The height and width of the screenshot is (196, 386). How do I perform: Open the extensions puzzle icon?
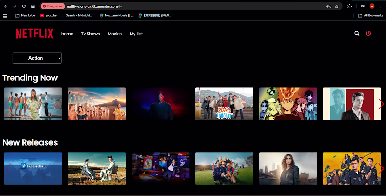[x=349, y=6]
